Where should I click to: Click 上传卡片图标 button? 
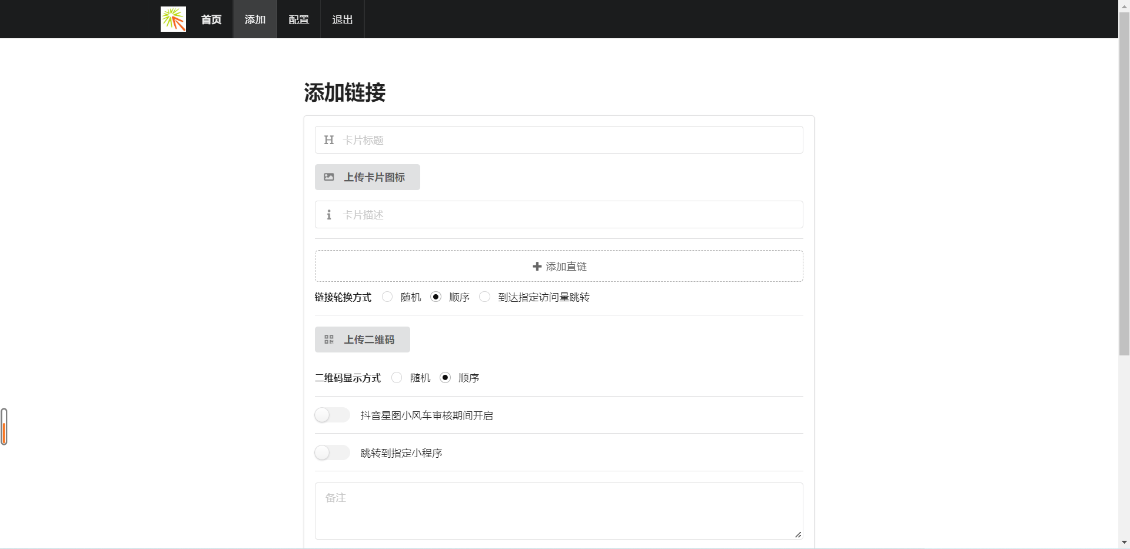367,177
